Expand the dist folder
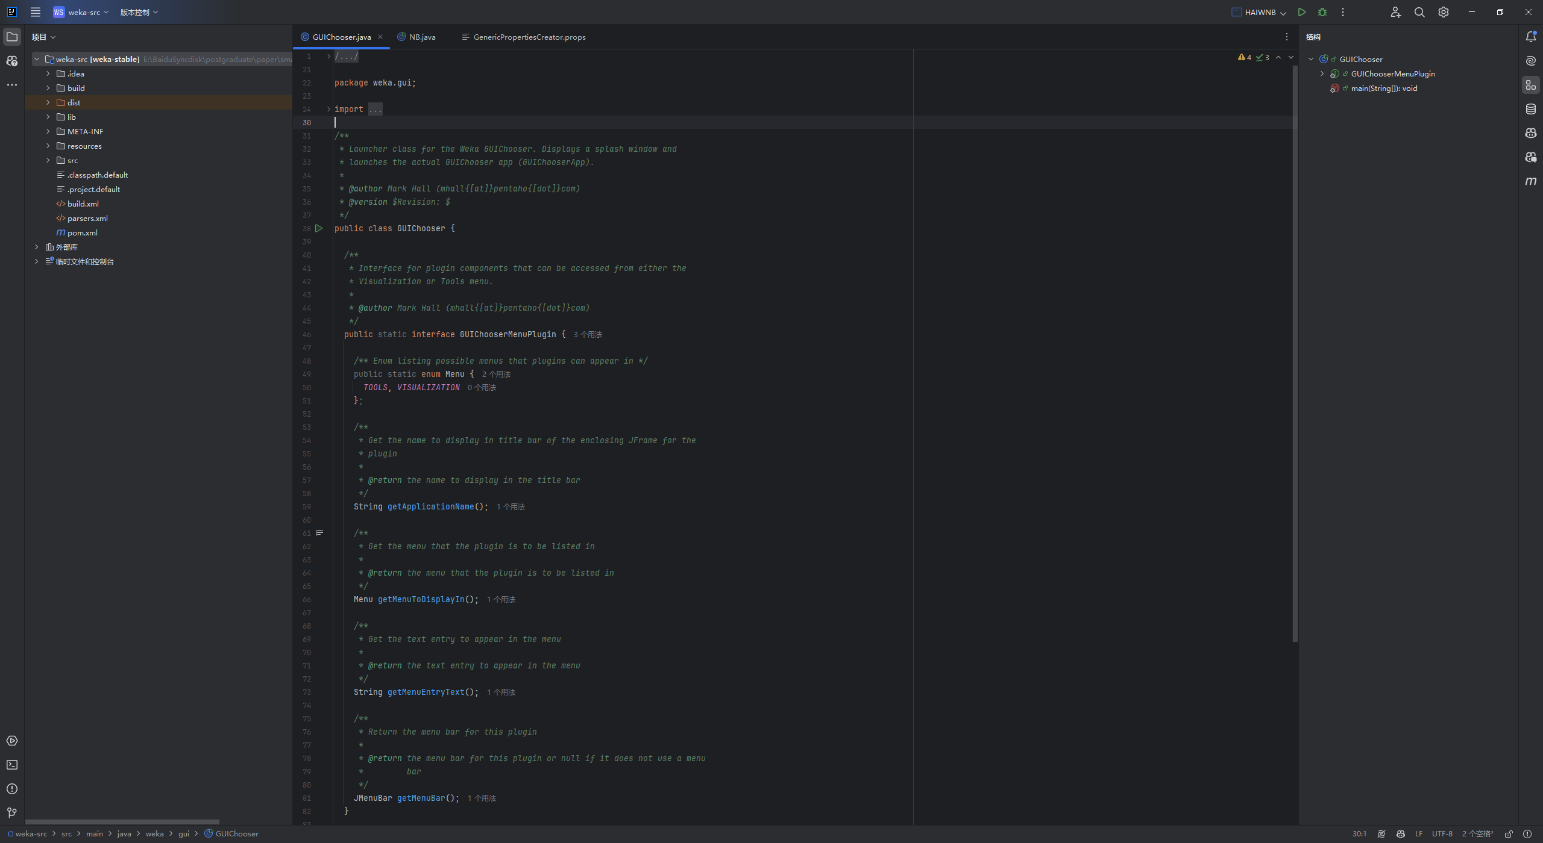Image resolution: width=1543 pixels, height=843 pixels. tap(48, 102)
